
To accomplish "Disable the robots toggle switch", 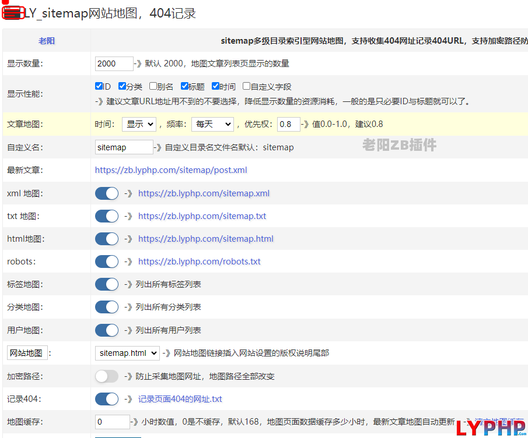I will [x=107, y=262].
